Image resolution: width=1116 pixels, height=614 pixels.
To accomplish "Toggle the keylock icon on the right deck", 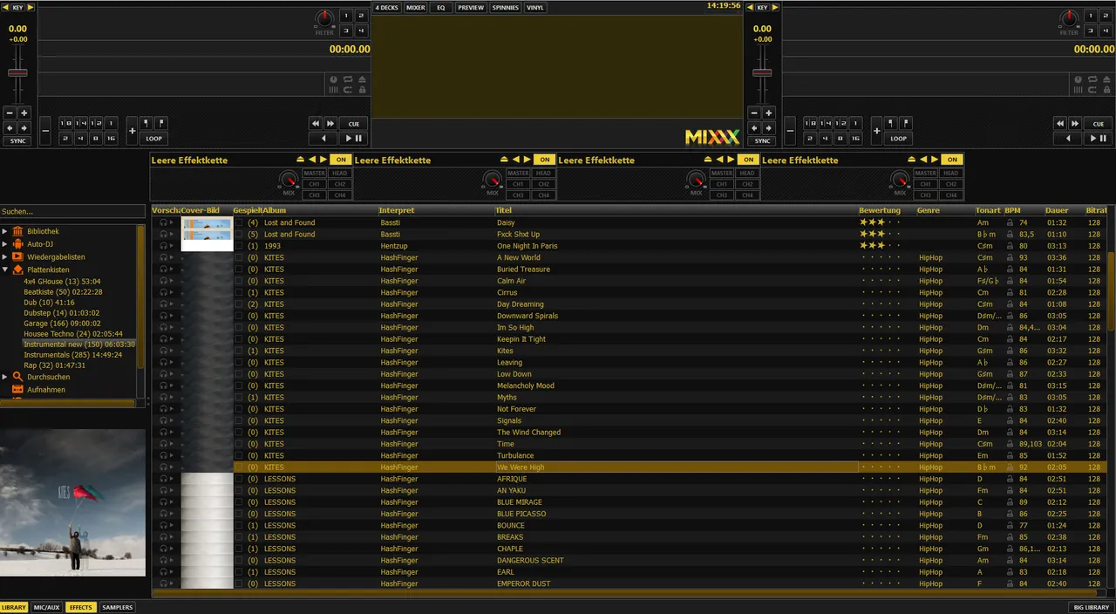I will (x=1106, y=90).
